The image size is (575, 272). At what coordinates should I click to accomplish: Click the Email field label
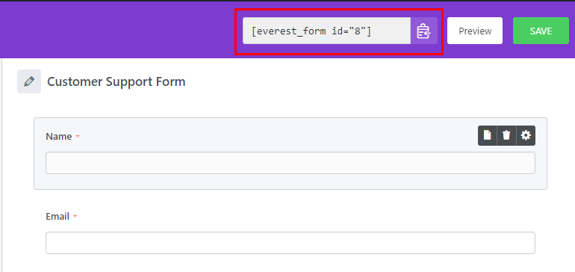(x=57, y=217)
